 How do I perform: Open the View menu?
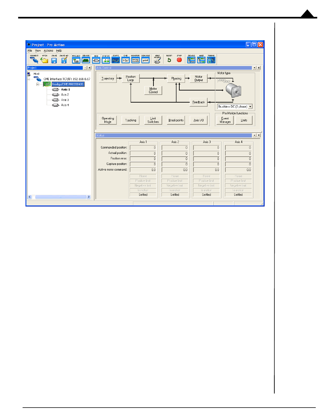point(38,51)
